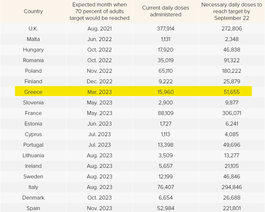Select the Estonia country cell

pos(33,124)
